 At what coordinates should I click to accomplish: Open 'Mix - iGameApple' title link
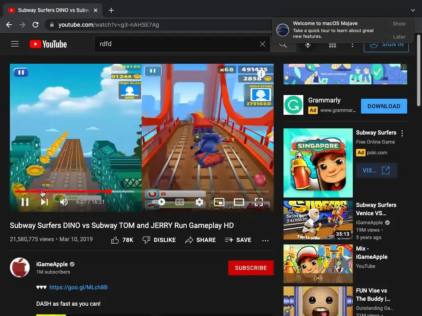coord(372,253)
